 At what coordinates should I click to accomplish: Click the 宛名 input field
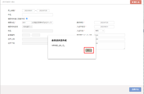coord(38,31)
